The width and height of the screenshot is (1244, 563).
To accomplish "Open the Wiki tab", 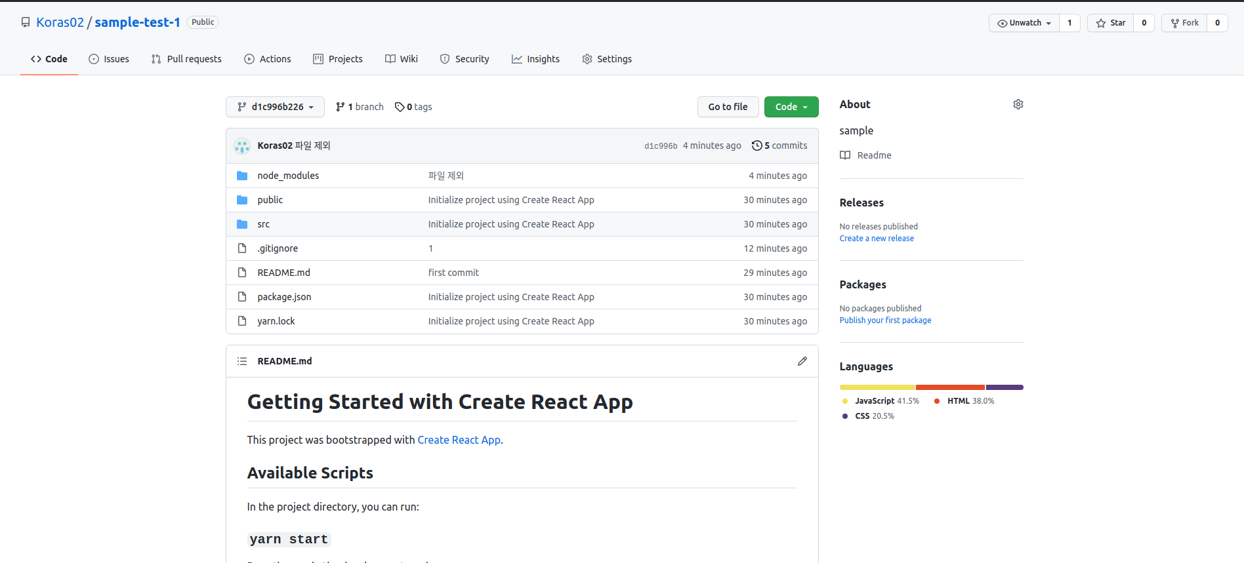I will click(x=402, y=59).
